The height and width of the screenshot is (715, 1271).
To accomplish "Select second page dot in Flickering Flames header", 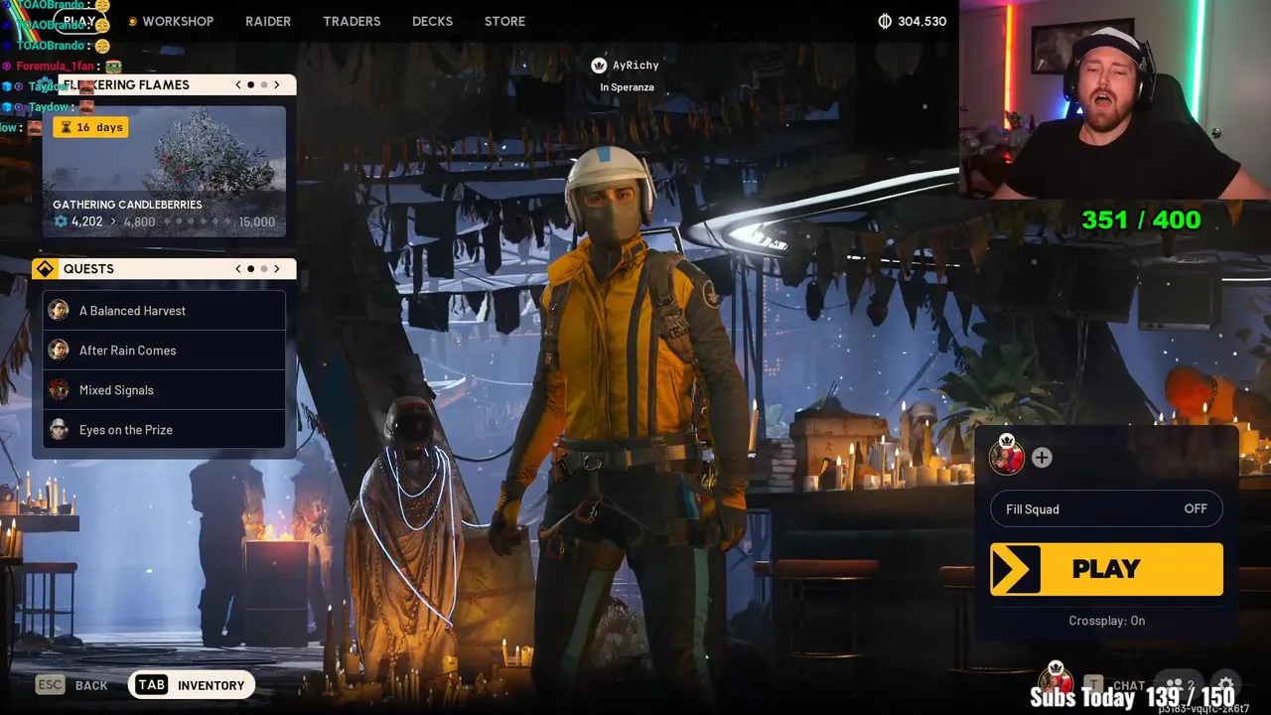I will point(263,84).
